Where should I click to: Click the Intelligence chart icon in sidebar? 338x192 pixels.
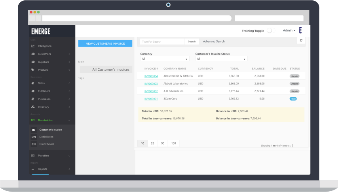coord(33,46)
